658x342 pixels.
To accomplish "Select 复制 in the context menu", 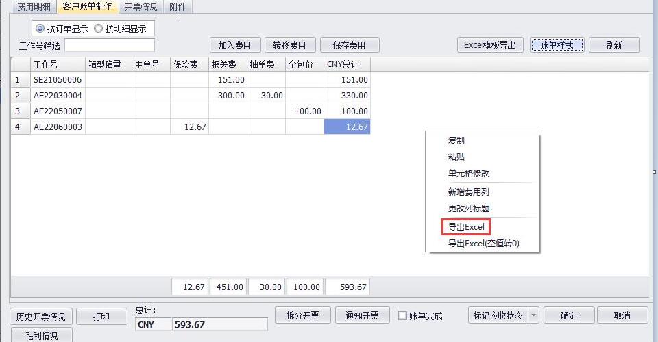I will pos(456,141).
